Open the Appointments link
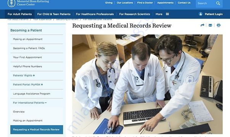230x137 pixels. pyautogui.click(x=165, y=3)
